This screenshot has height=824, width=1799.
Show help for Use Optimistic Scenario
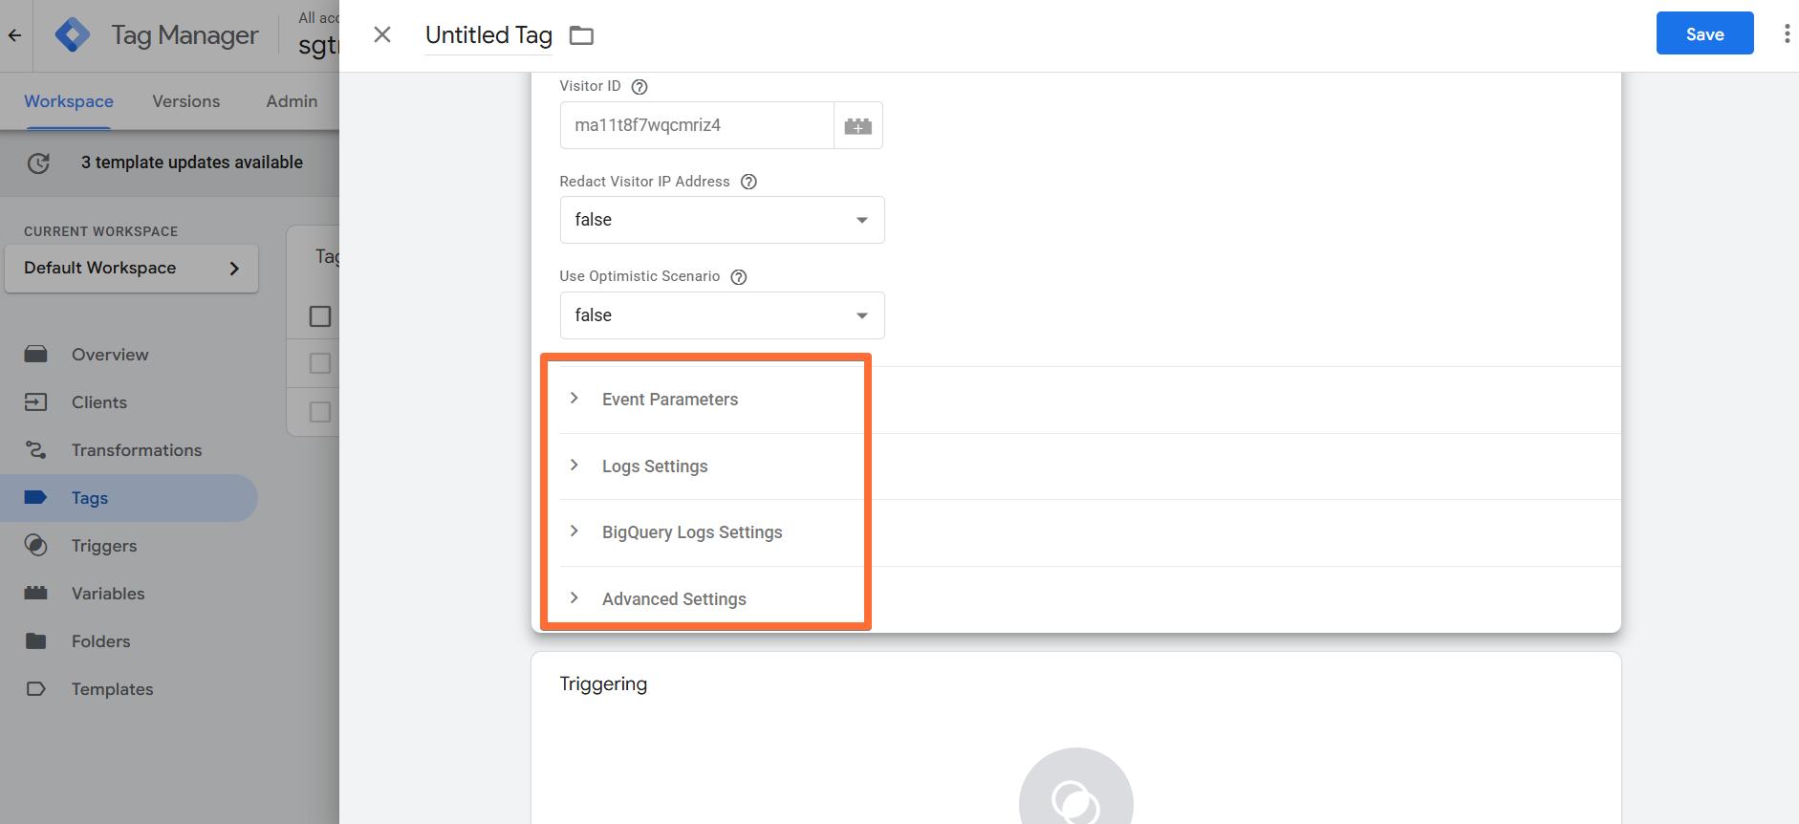pos(739,277)
